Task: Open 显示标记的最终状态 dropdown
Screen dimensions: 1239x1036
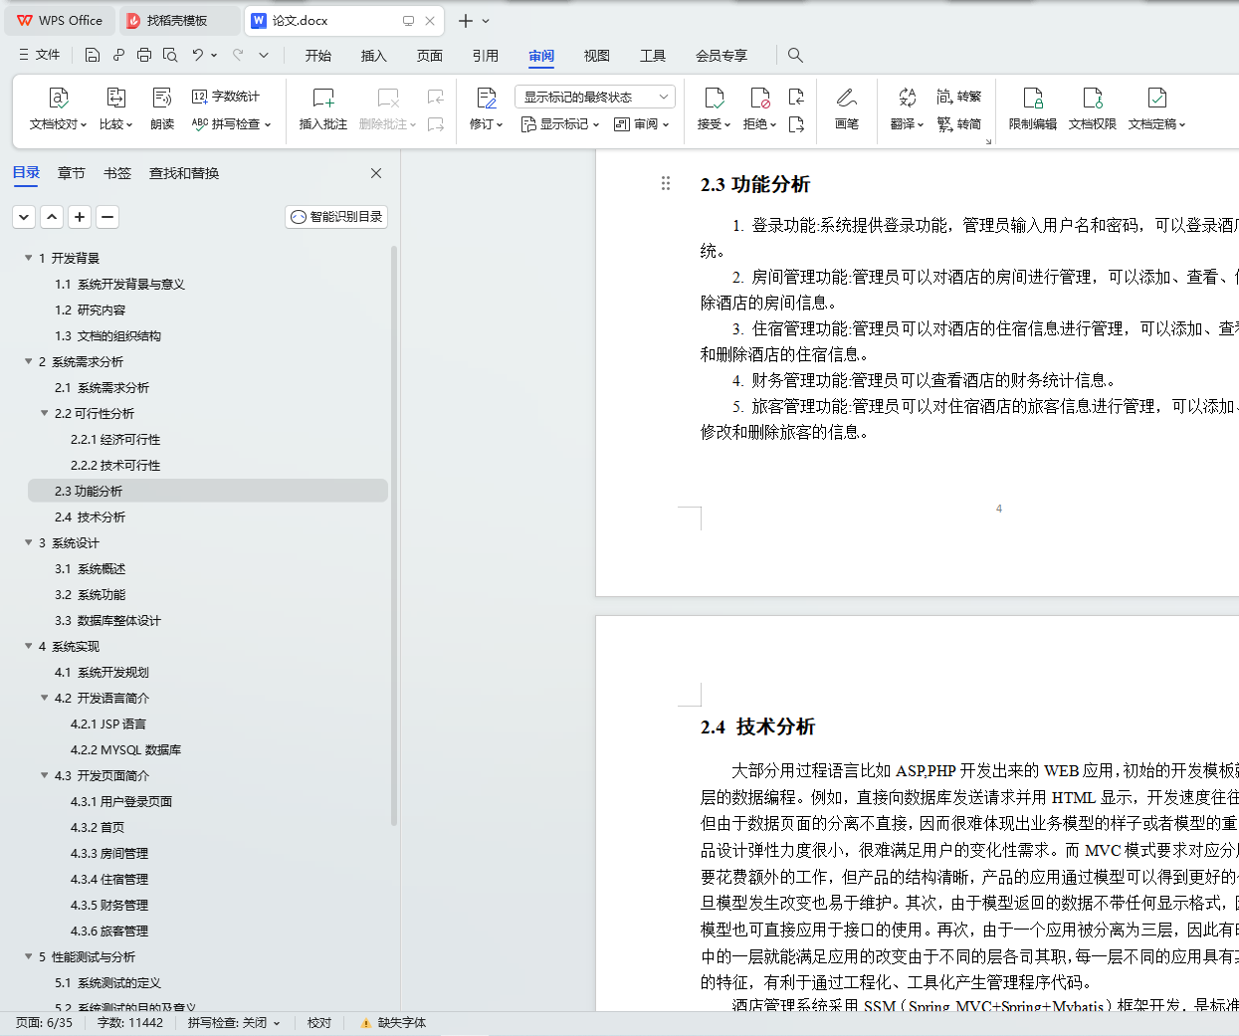Action: (x=595, y=97)
